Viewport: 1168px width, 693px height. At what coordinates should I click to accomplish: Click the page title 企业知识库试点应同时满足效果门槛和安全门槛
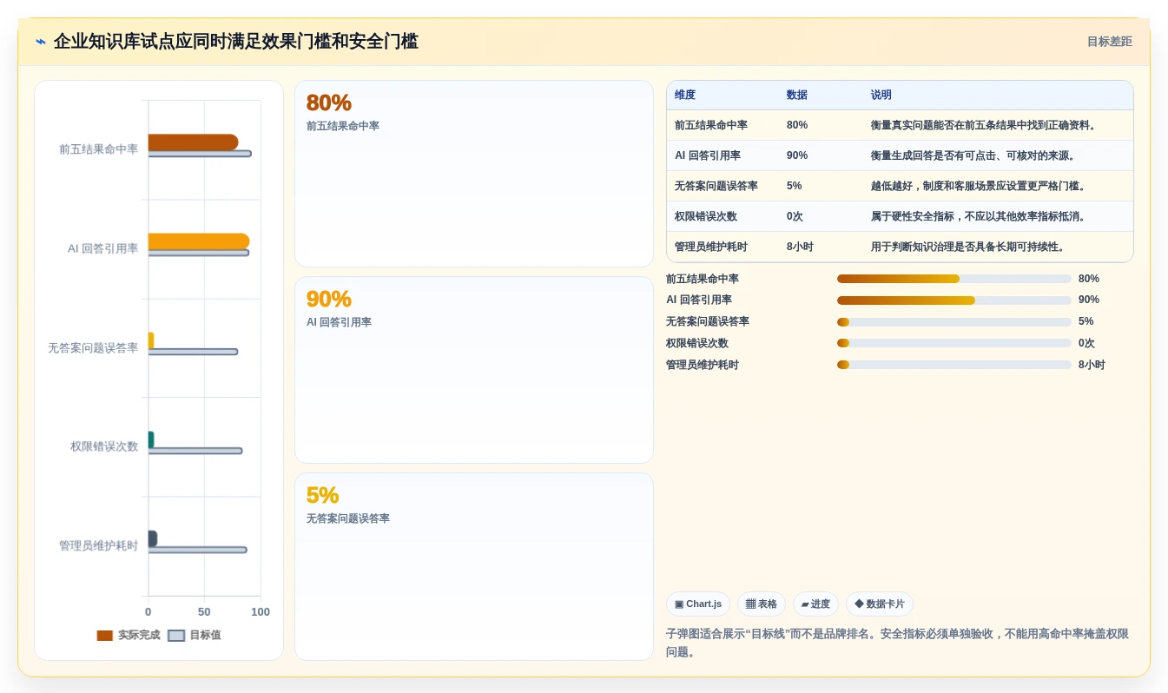pyautogui.click(x=235, y=42)
